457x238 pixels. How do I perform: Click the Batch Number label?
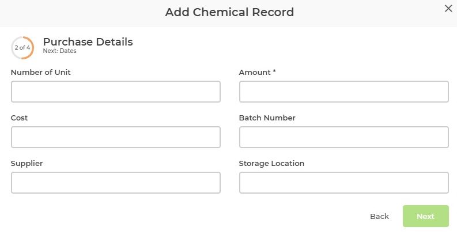click(x=267, y=118)
